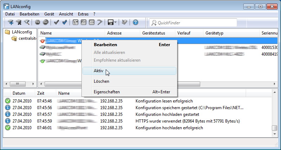Click the floppy disk save icon
Screen dimensions: 281x150
click(111, 23)
